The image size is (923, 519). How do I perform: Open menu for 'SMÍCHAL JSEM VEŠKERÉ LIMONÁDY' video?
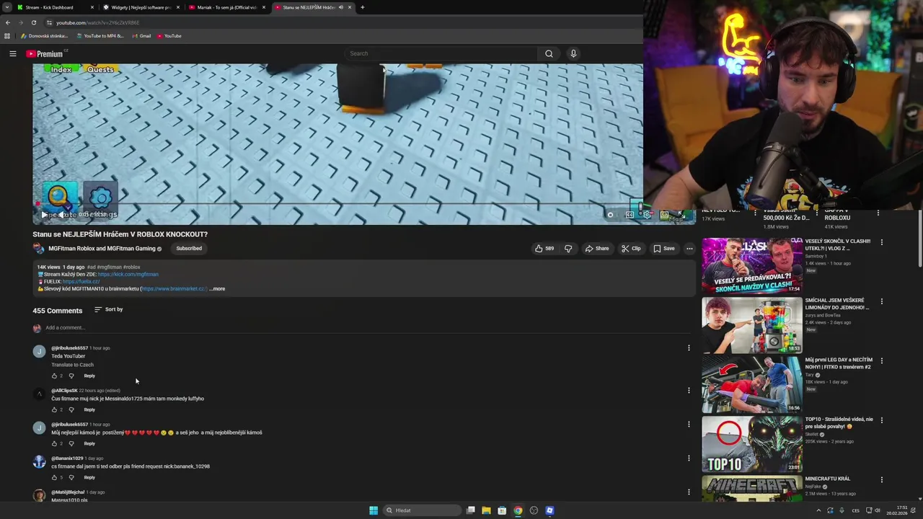tap(881, 301)
